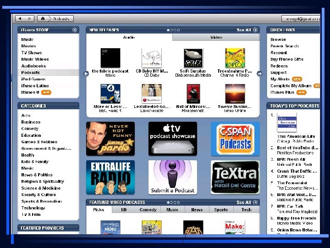Select the Tech tab
The width and height of the screenshot is (330, 248).
tap(246, 209)
